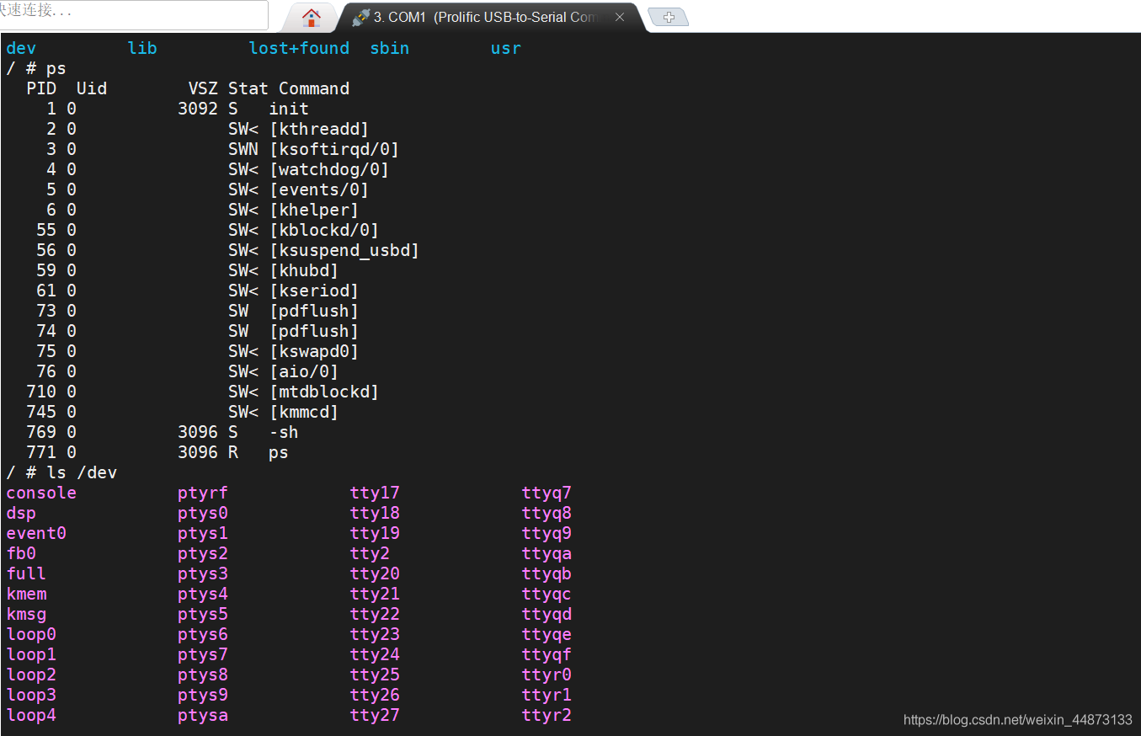
Task: Click the 'tty23' device name
Action: [375, 634]
